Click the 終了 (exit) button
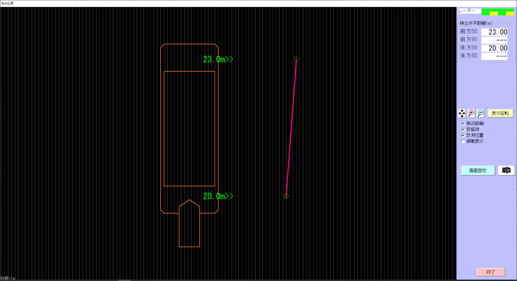The image size is (517, 281). 491,272
